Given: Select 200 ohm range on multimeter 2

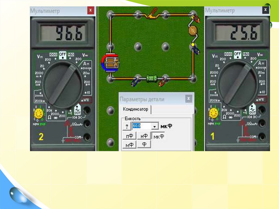Looking at the screenshot, I should click(62, 115).
